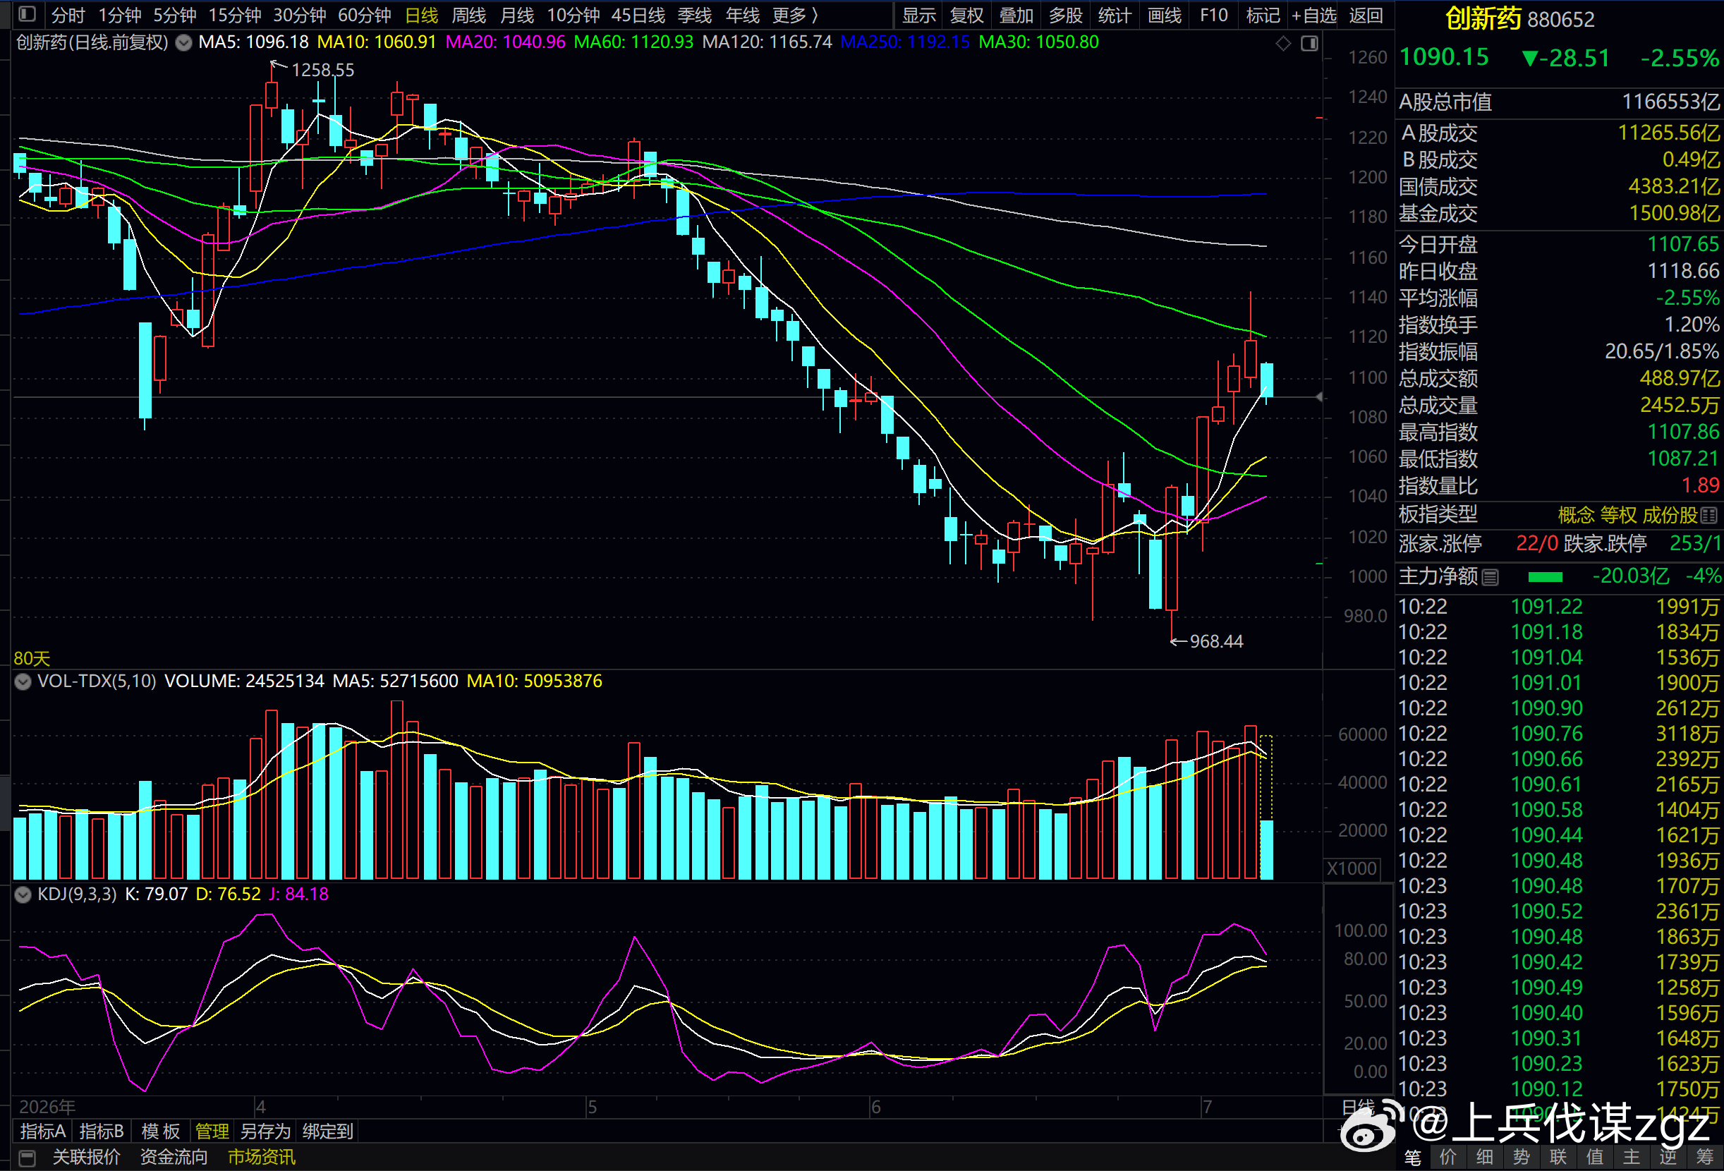Click the 日线 label under KDJ axis
The width and height of the screenshot is (1724, 1171).
click(x=1357, y=1108)
